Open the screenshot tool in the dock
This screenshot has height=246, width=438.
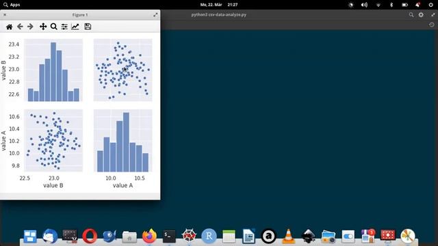(70, 236)
